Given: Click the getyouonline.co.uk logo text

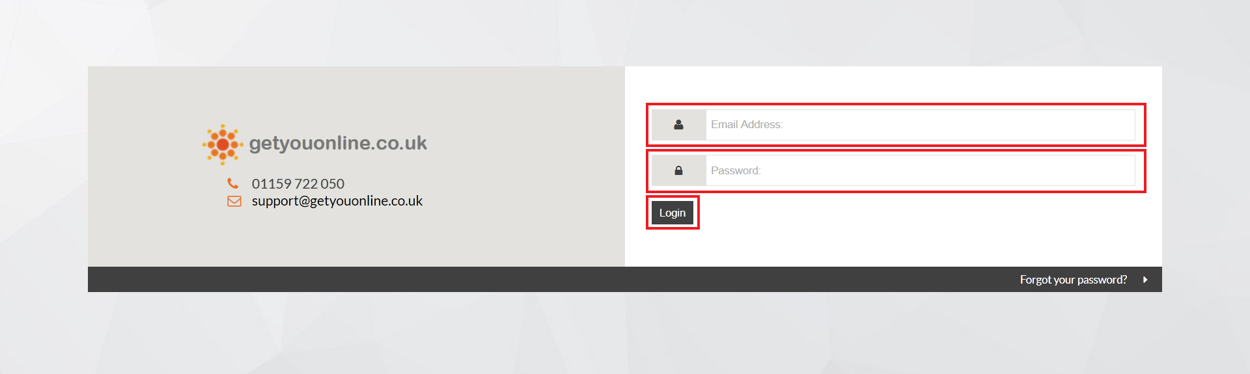Looking at the screenshot, I should (338, 143).
